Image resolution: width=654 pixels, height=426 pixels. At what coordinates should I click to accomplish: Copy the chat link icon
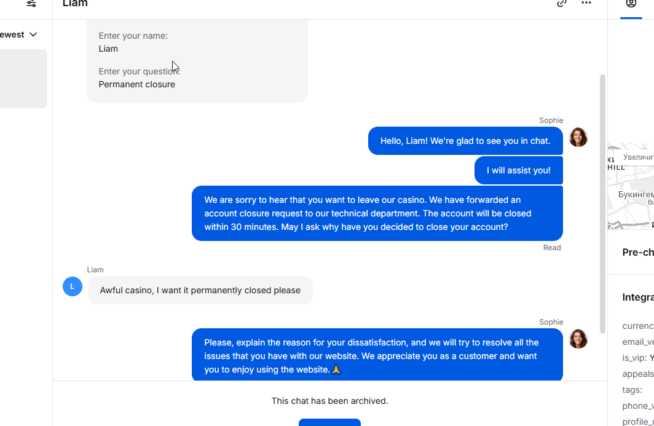(x=562, y=3)
